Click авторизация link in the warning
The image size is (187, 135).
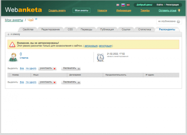coord(91,46)
